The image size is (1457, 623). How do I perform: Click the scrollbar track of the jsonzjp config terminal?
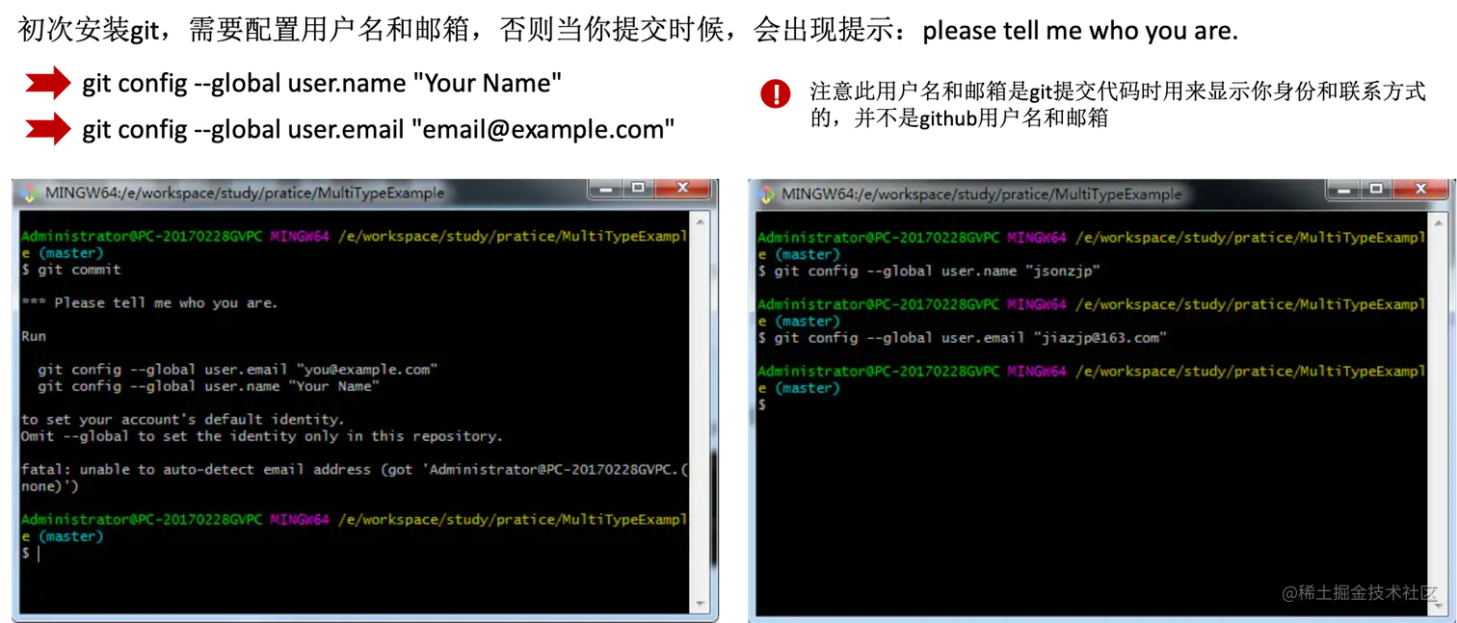(x=1439, y=414)
